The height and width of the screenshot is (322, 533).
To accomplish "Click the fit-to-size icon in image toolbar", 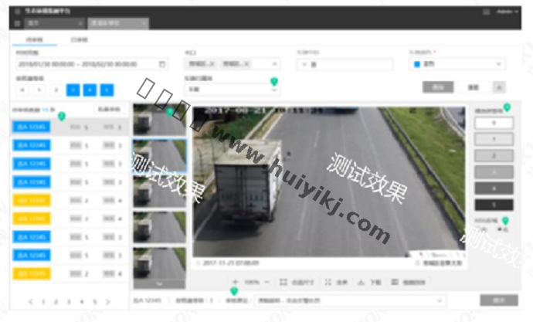I will [283, 283].
